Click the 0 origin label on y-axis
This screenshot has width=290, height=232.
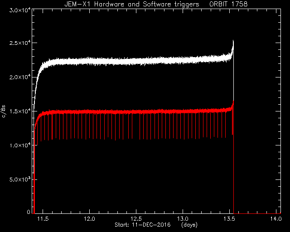(x=29, y=212)
